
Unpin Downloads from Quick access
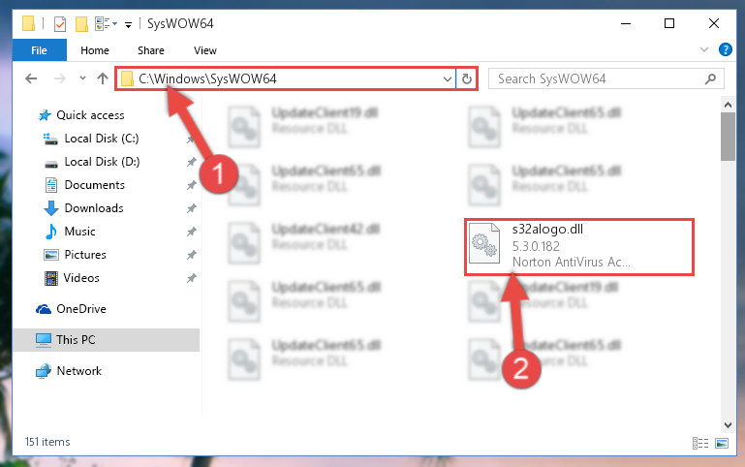coord(191,208)
